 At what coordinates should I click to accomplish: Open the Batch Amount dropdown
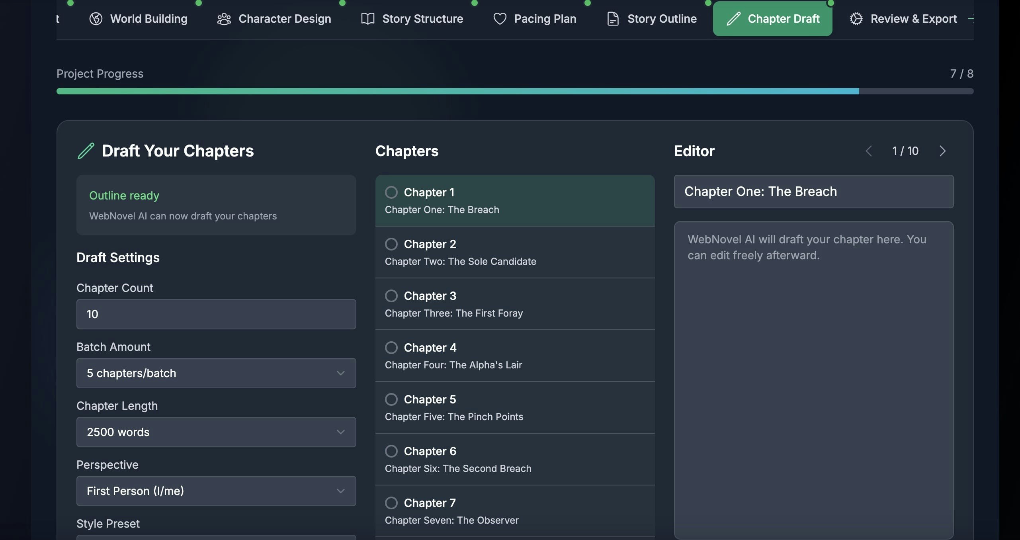(216, 373)
